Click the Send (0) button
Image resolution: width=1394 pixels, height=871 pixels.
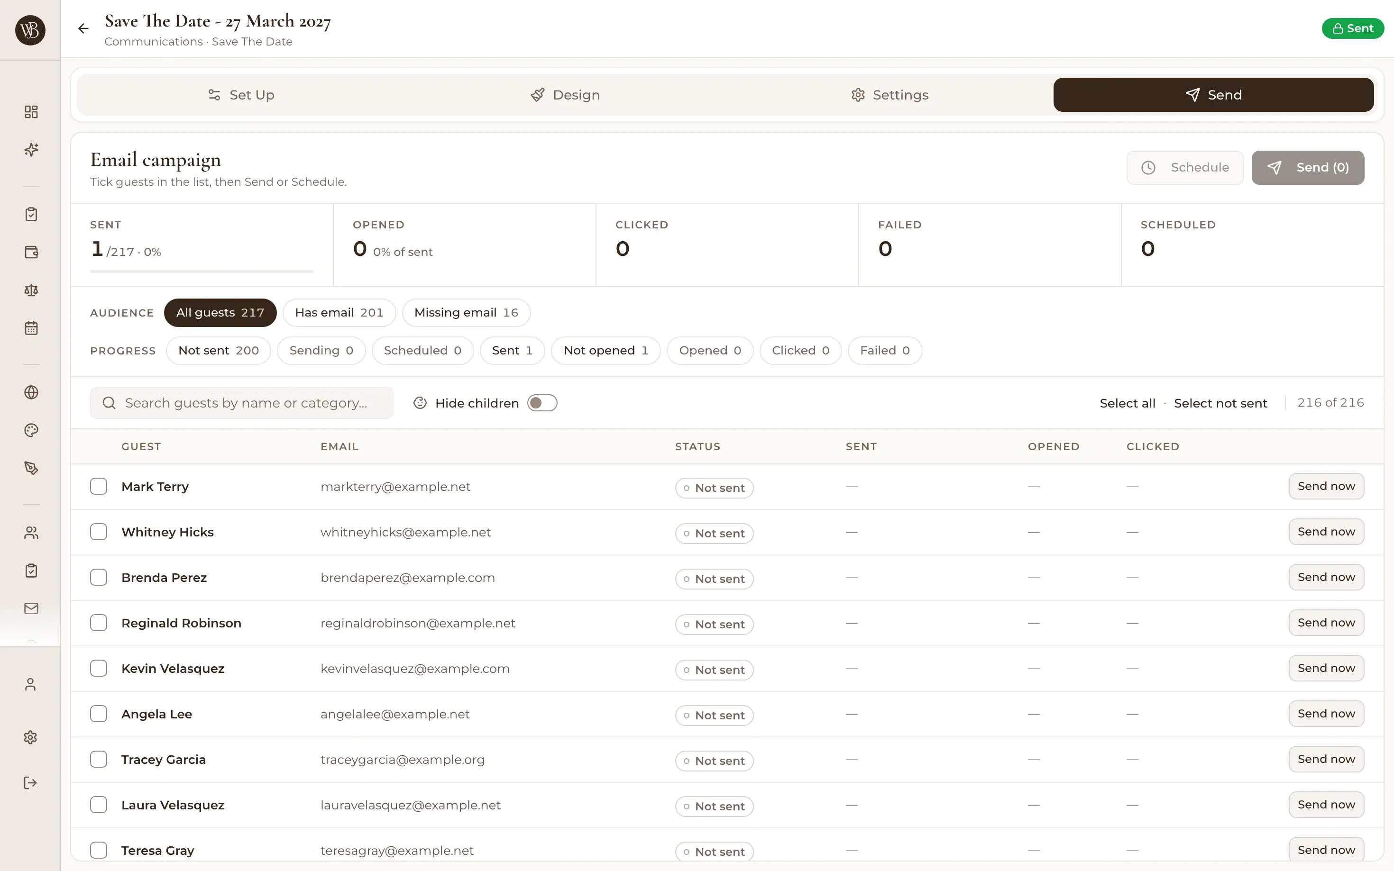click(x=1308, y=168)
